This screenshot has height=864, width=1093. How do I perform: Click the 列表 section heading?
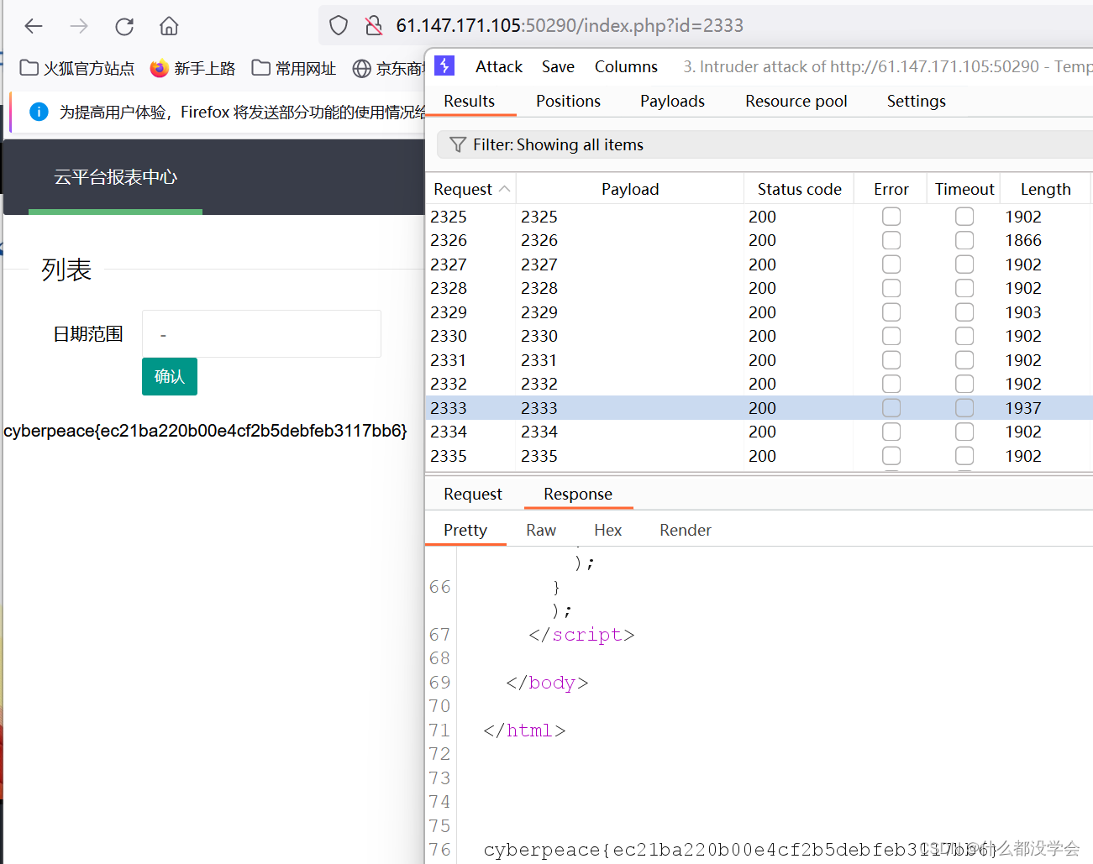click(x=66, y=270)
